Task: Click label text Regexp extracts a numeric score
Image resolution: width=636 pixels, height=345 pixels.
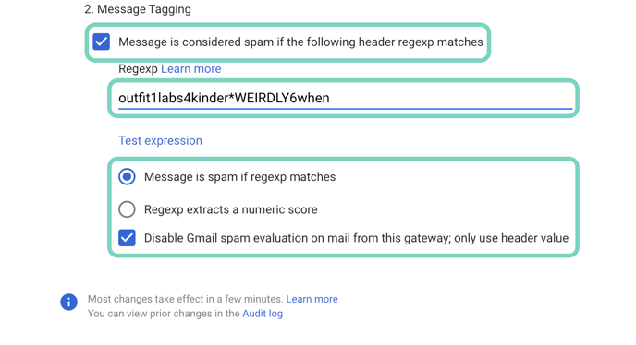Action: (231, 209)
